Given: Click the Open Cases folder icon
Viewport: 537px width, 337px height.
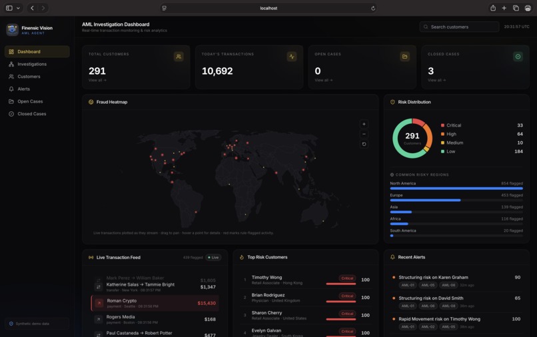Looking at the screenshot, I should (x=404, y=57).
